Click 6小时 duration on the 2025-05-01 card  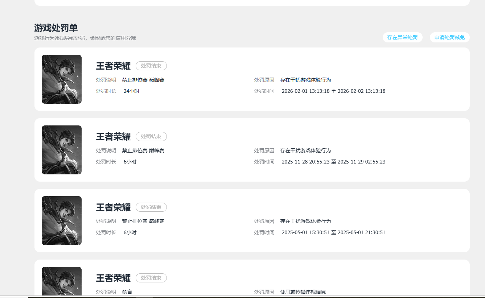click(x=130, y=232)
